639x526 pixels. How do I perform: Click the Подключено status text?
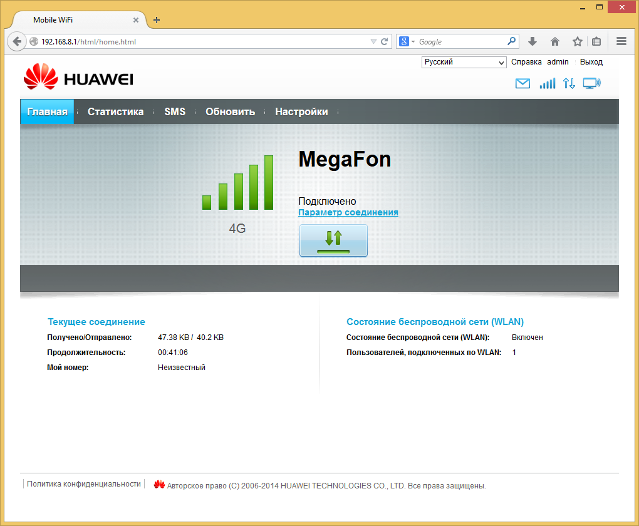coord(327,201)
